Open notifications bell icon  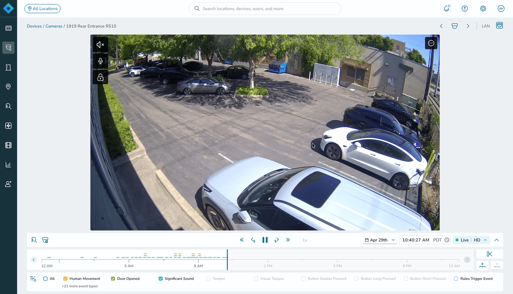446,9
